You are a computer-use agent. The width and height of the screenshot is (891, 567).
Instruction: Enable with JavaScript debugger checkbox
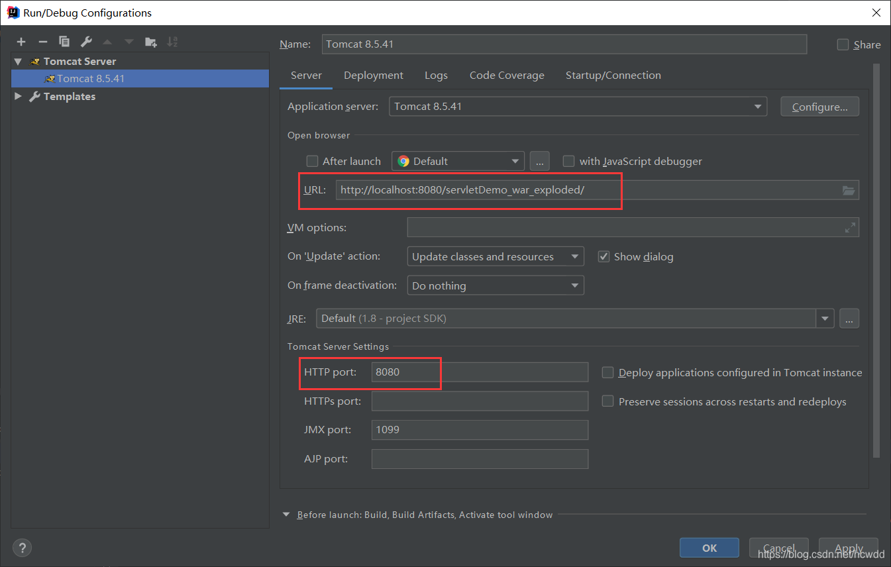(x=568, y=161)
